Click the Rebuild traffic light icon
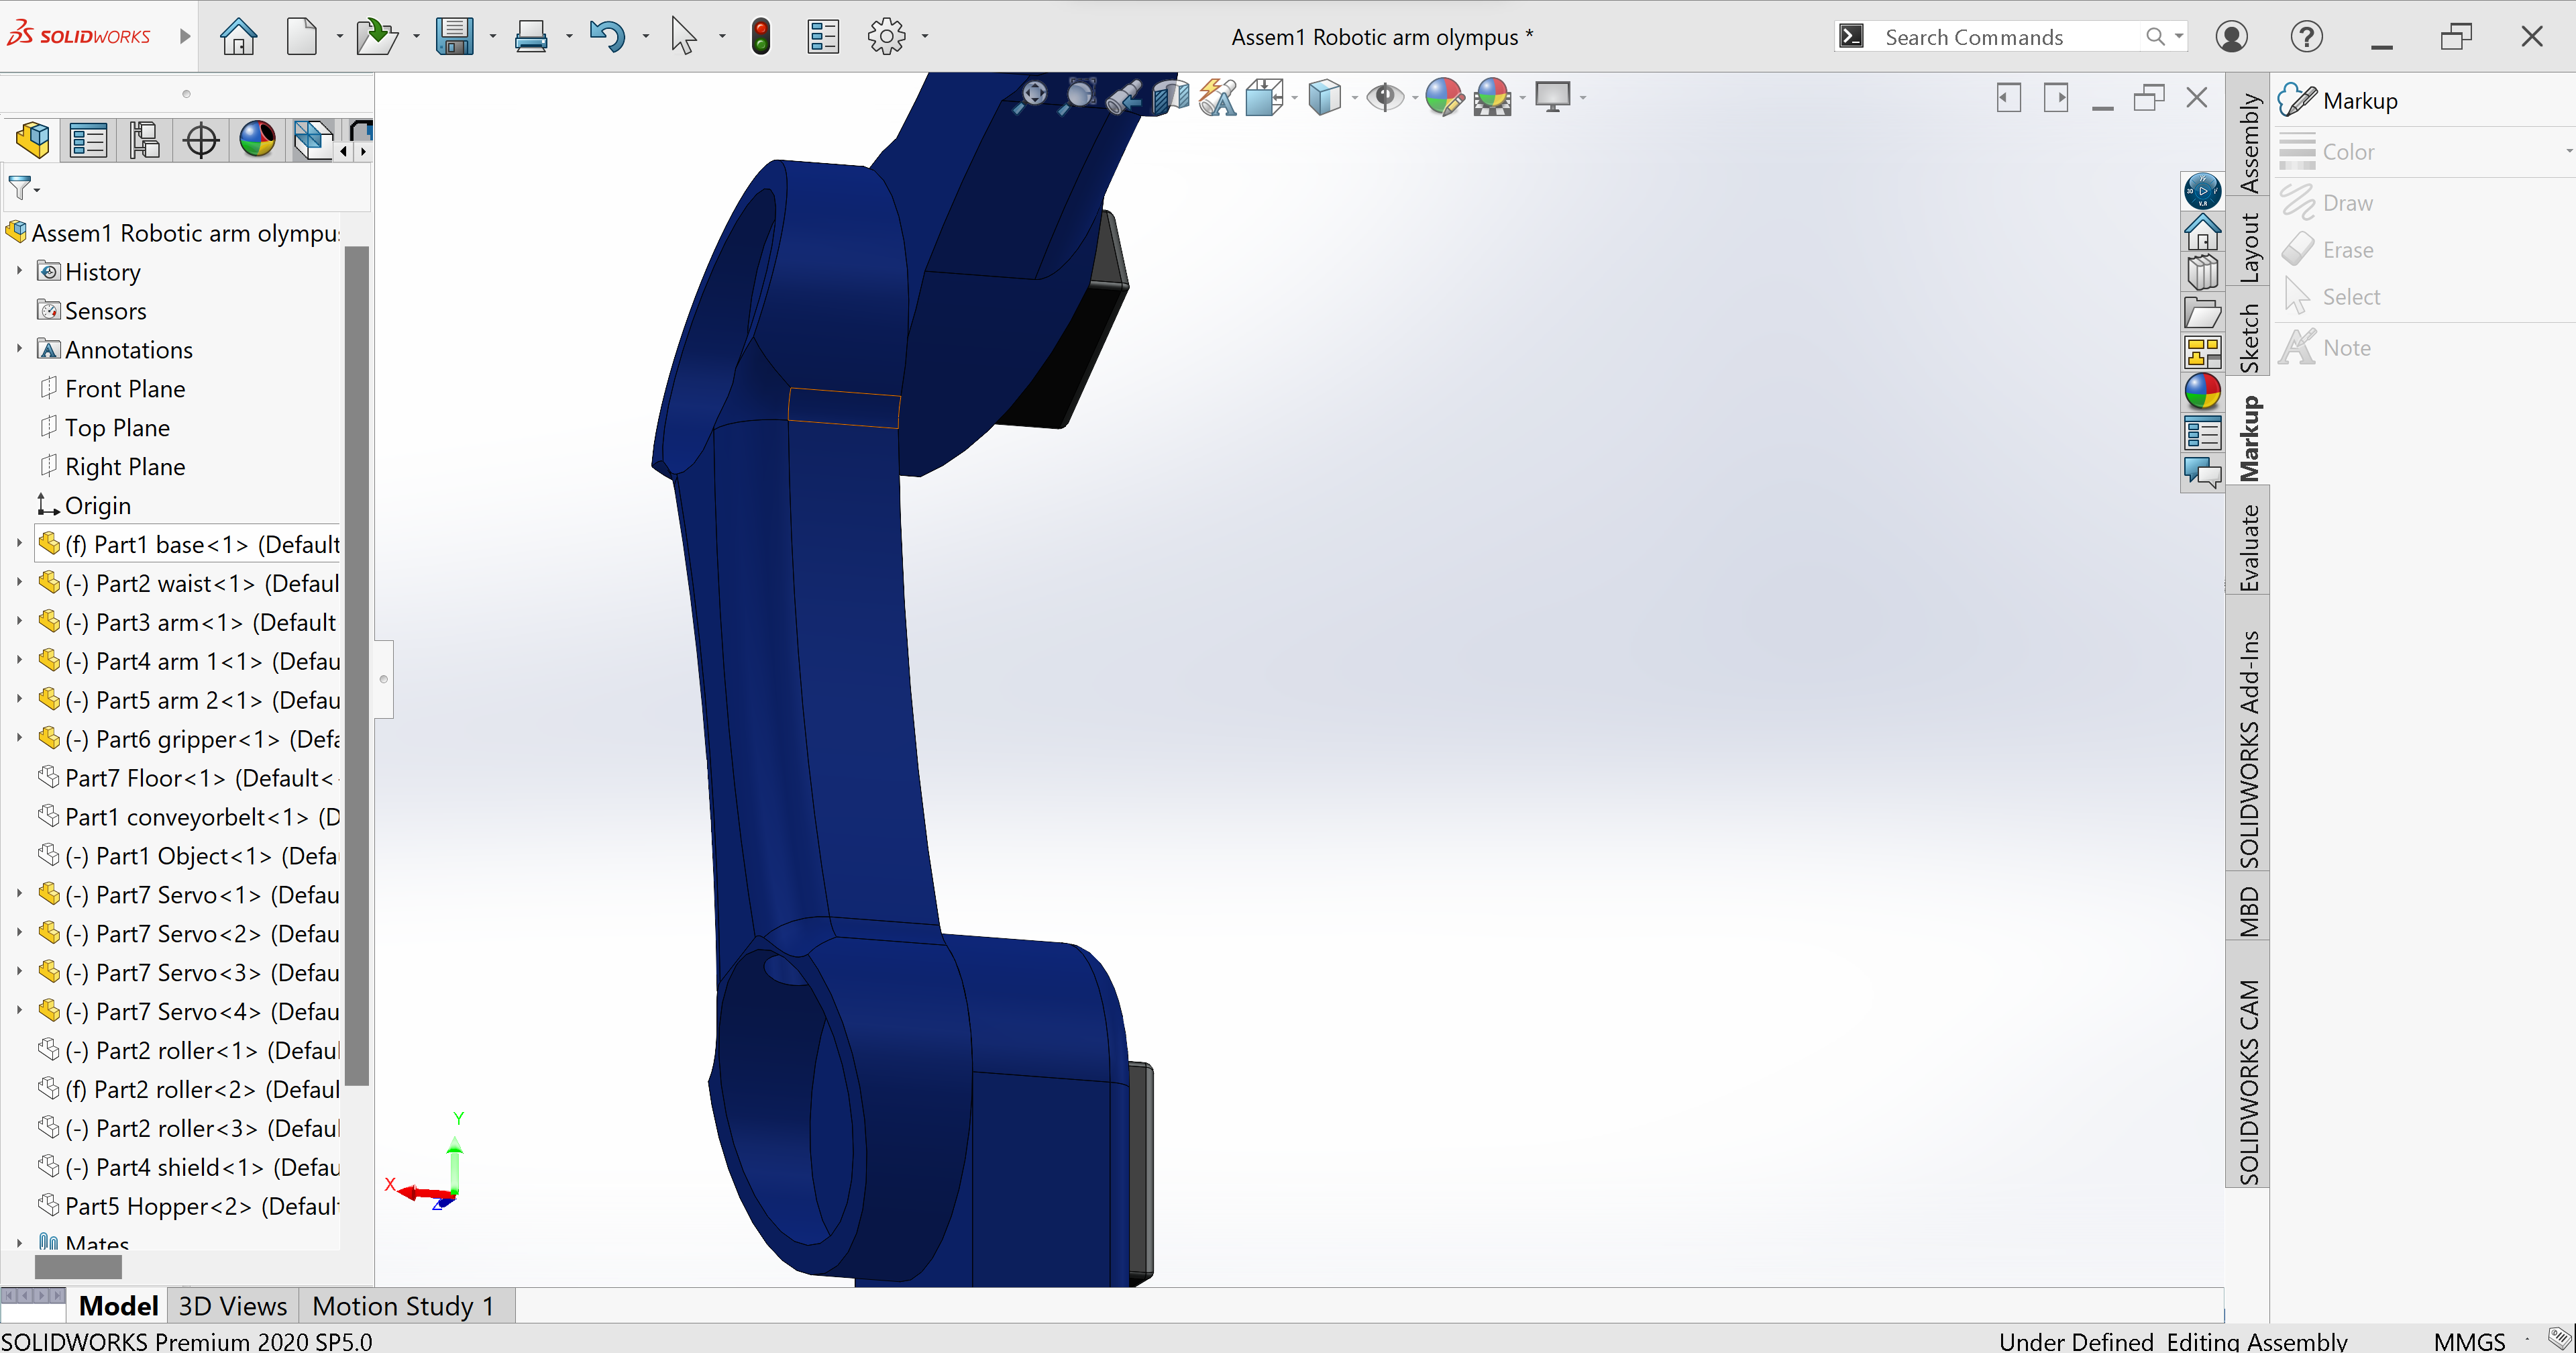This screenshot has width=2576, height=1353. [761, 37]
